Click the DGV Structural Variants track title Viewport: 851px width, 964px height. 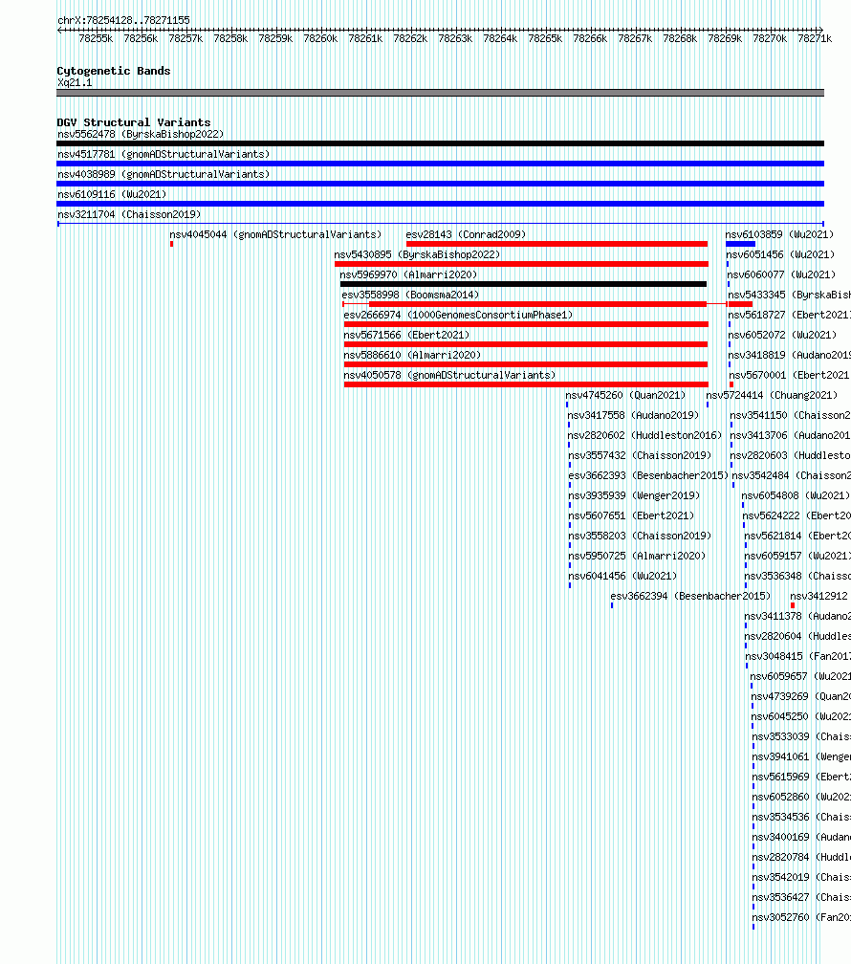134,122
